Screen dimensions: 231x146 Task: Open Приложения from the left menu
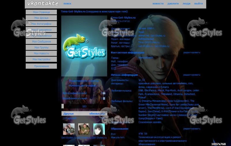coord(41,66)
